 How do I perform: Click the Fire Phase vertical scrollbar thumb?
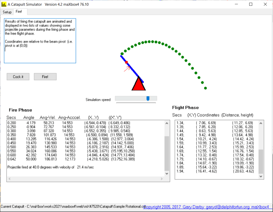click(x=167, y=153)
